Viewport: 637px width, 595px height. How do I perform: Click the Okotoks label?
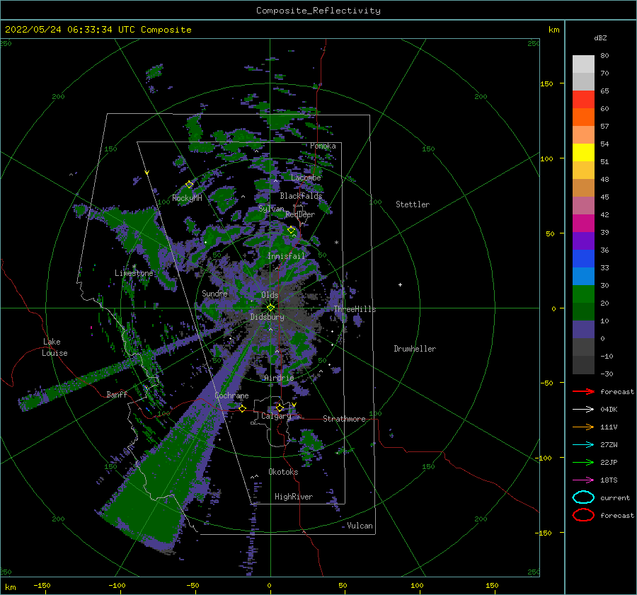click(283, 472)
